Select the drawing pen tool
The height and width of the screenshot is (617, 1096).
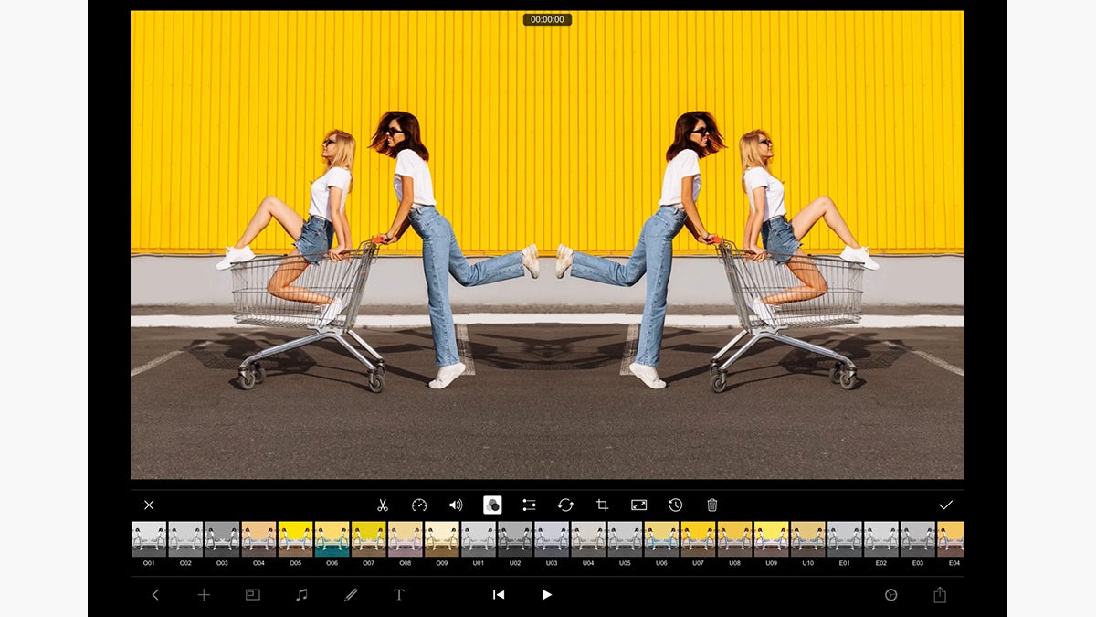352,595
